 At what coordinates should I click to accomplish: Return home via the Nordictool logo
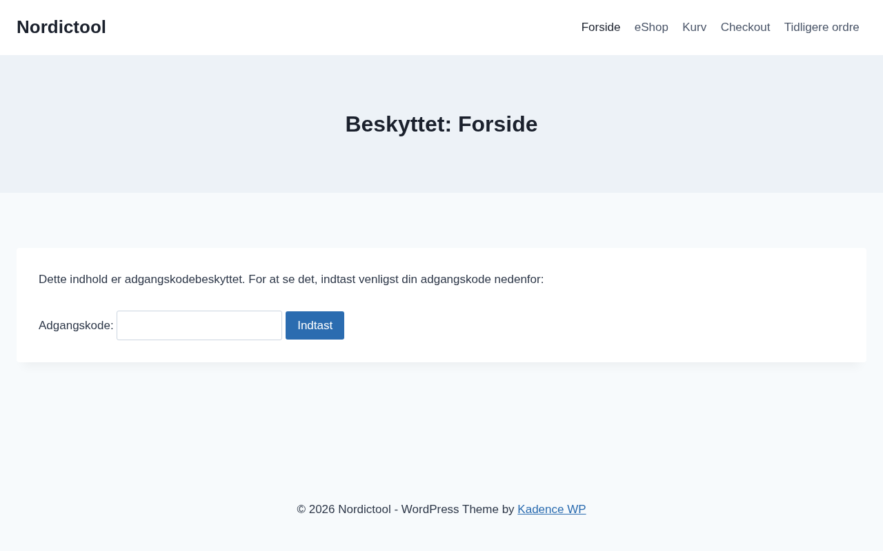(x=61, y=27)
